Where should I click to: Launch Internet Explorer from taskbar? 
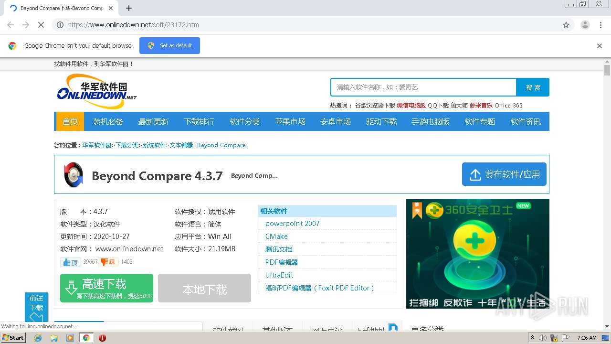38,338
